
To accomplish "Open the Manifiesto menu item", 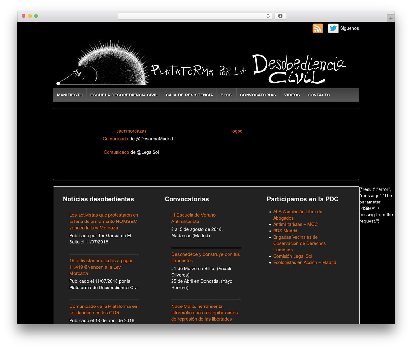I will (x=70, y=95).
